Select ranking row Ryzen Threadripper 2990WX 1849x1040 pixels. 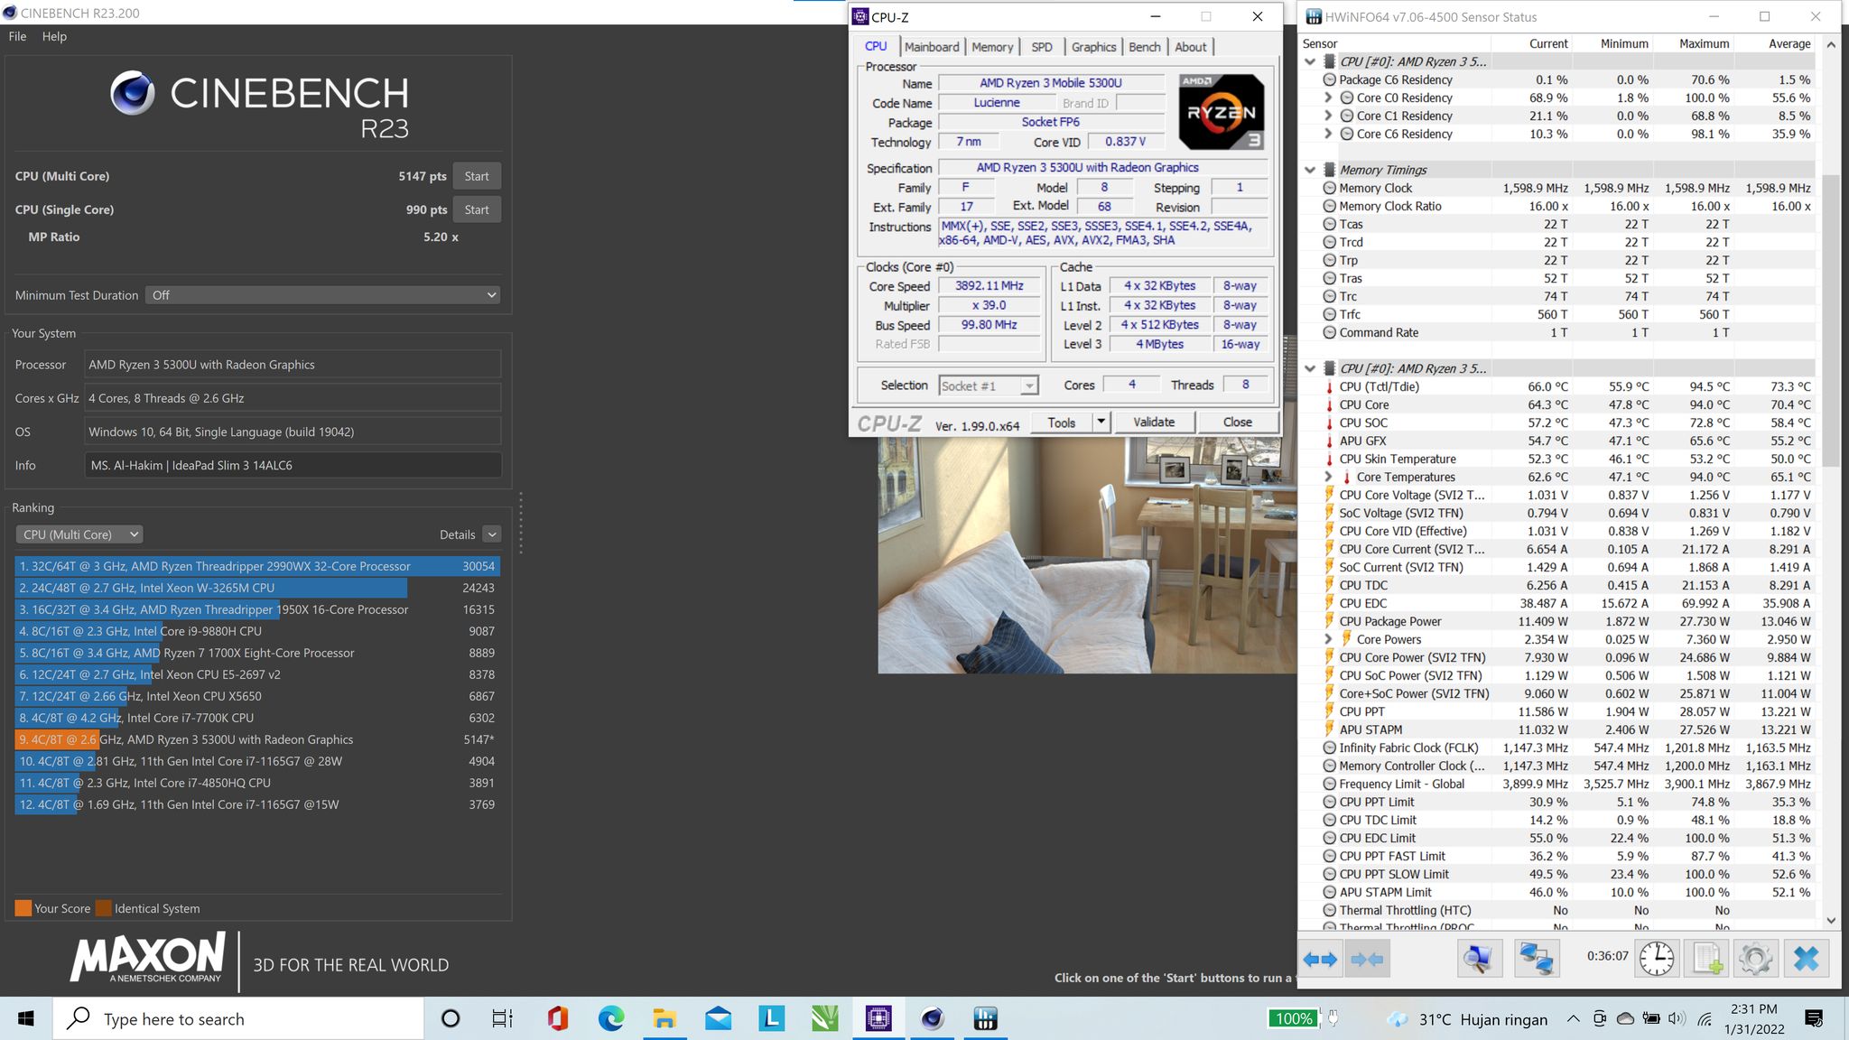pyautogui.click(x=257, y=566)
